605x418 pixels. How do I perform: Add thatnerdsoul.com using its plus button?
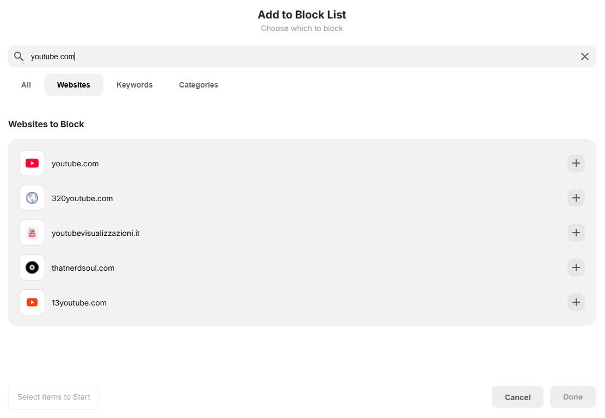pyautogui.click(x=576, y=267)
